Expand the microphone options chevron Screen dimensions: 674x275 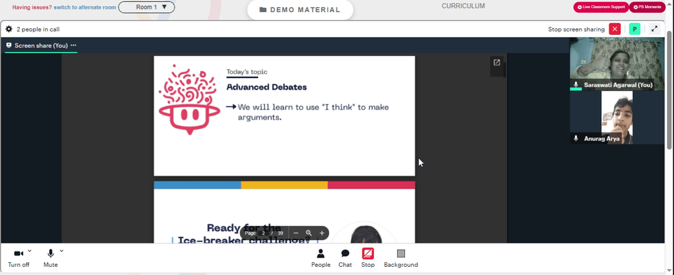click(x=61, y=251)
